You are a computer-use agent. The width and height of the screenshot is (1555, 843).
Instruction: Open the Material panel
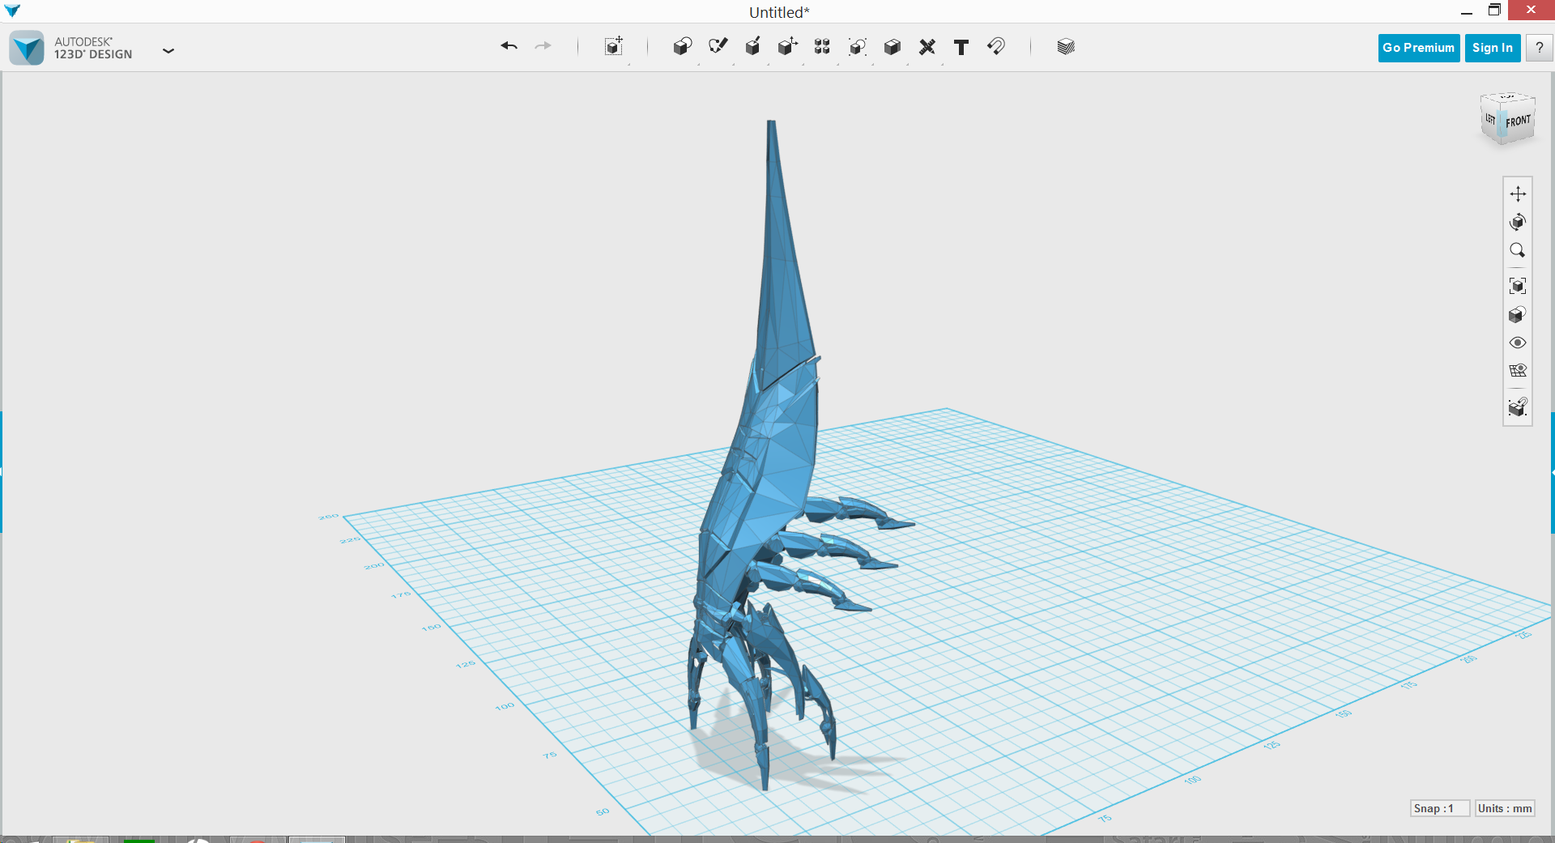1066,46
